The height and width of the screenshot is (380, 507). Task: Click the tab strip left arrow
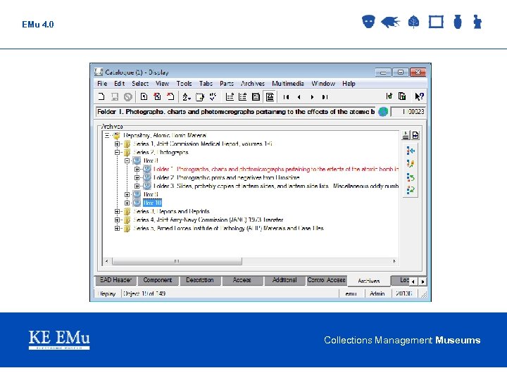coord(413,281)
